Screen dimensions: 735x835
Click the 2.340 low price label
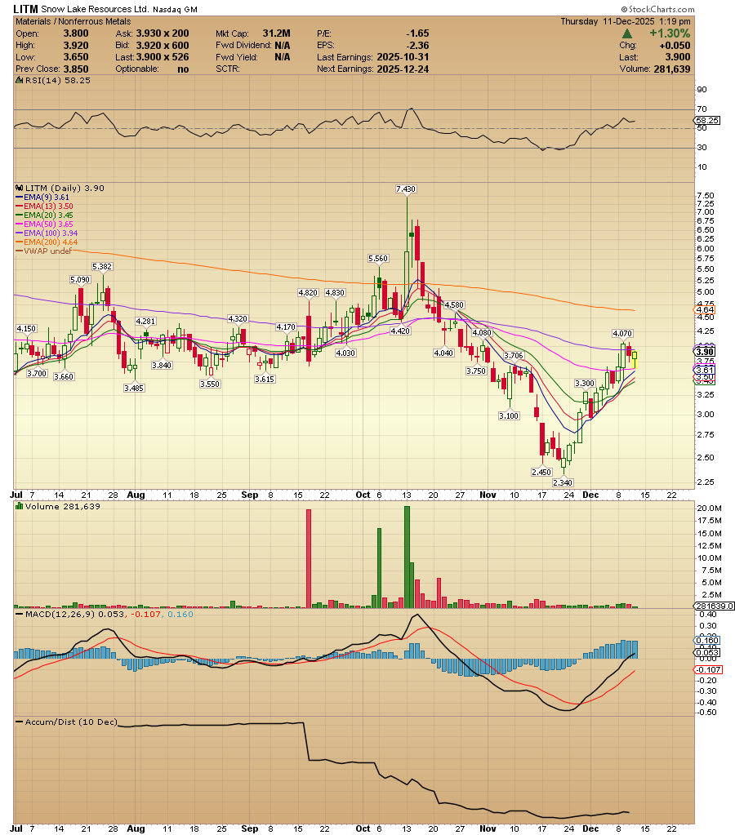click(563, 482)
